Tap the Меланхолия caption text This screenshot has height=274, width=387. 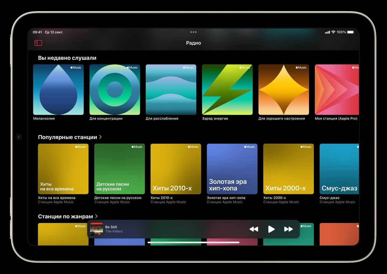click(x=44, y=119)
